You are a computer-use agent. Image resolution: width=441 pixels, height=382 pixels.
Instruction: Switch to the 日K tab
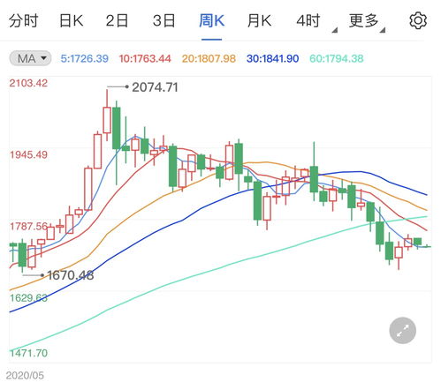pos(71,21)
